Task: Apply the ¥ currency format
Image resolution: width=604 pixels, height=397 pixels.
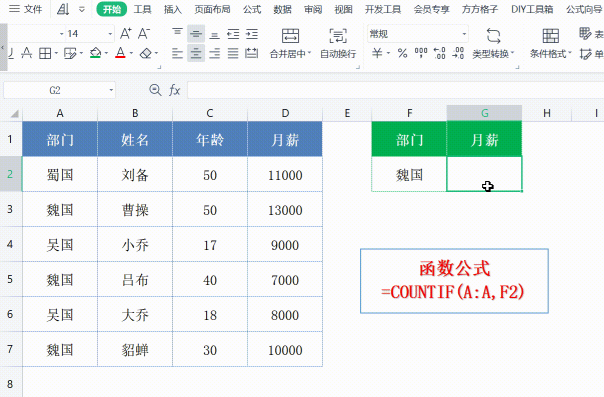Action: tap(377, 53)
